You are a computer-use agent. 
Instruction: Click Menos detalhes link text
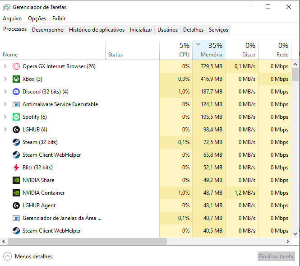coord(34,257)
